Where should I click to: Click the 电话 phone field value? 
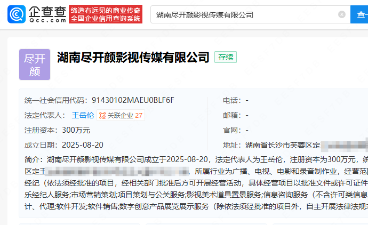(247, 100)
